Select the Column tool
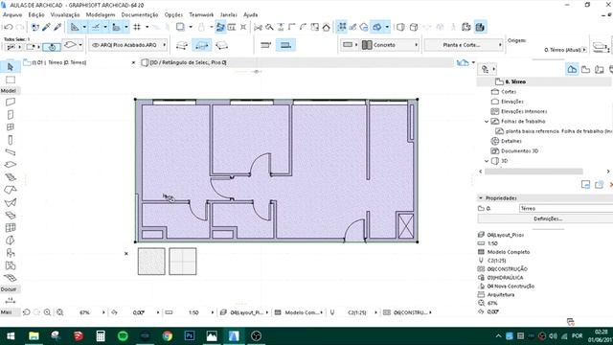This screenshot has width=613, height=345. pos(11,140)
